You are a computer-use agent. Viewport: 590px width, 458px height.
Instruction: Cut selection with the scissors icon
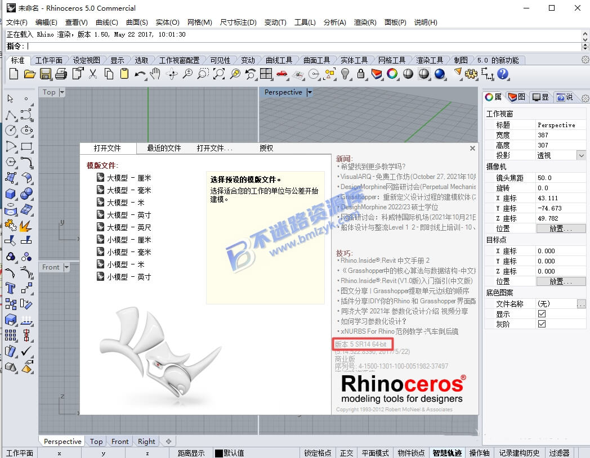coord(93,74)
